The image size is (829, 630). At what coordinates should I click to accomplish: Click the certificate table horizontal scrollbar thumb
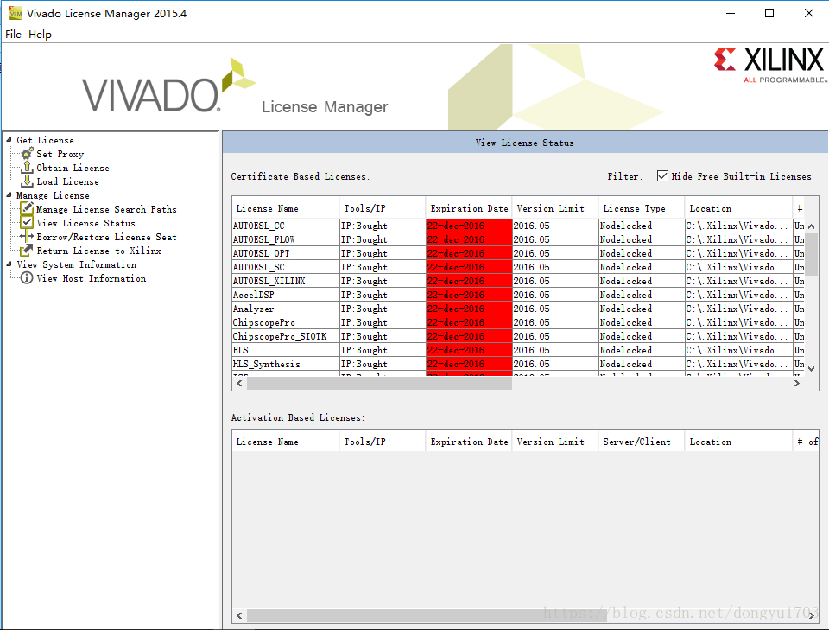coord(379,383)
